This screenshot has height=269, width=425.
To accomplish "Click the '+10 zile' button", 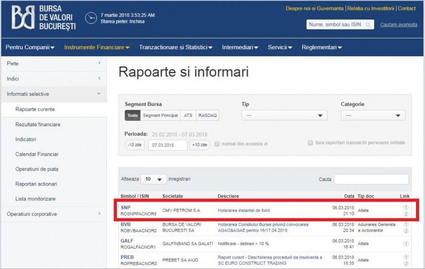I will pos(199,145).
